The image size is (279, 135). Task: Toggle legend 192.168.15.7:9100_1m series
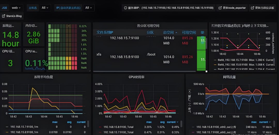click(24, 127)
